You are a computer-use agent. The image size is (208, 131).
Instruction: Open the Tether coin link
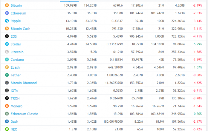(16, 75)
